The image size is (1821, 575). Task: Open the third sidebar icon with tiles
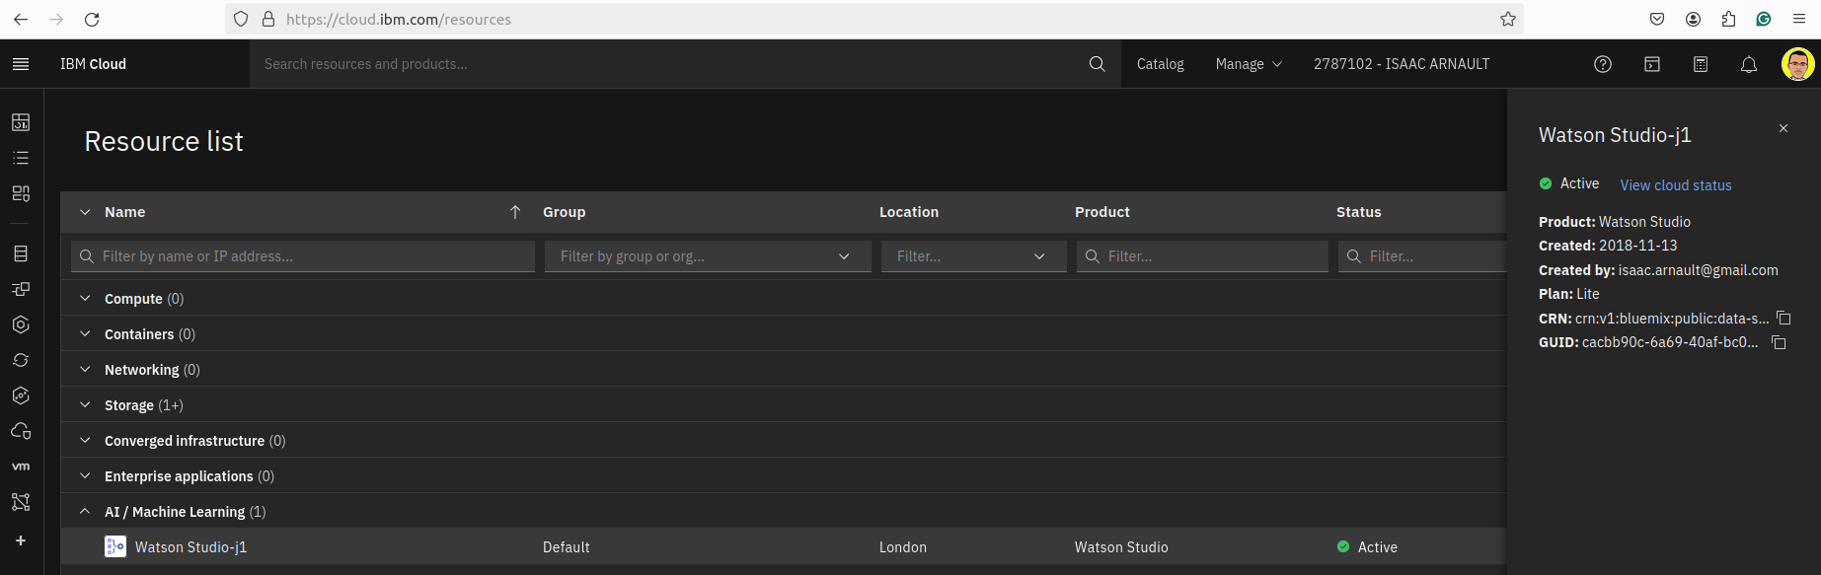click(21, 193)
